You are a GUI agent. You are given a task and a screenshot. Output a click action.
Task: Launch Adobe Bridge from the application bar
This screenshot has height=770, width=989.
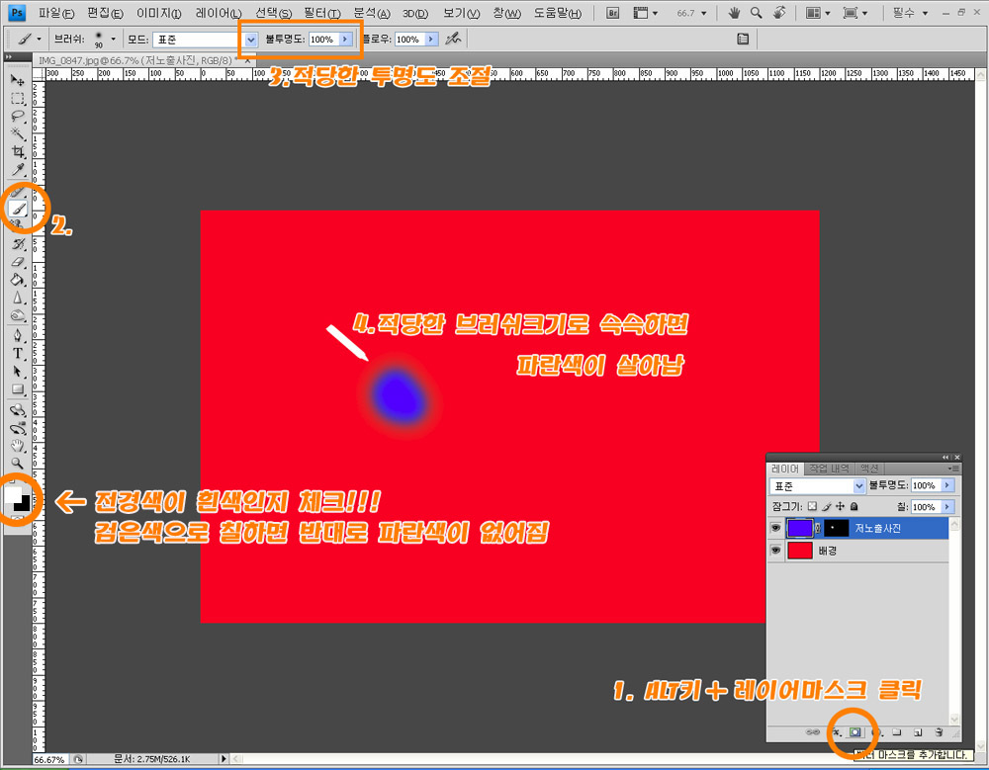click(x=612, y=13)
